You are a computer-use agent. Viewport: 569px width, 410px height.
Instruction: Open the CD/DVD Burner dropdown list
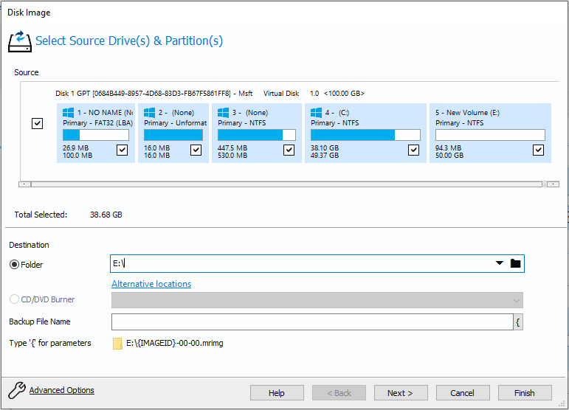[515, 300]
